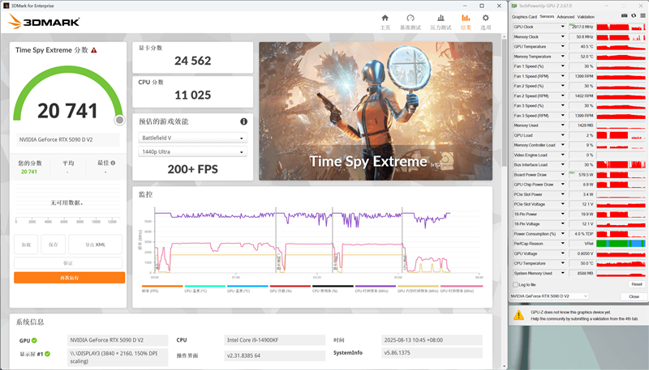Open the PerfCap Reason sensor dropdown arrow

pyautogui.click(x=562, y=243)
